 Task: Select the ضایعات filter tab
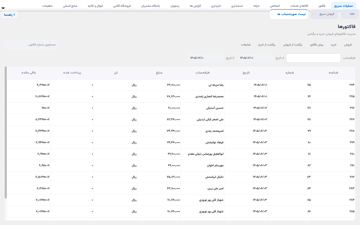click(x=246, y=45)
